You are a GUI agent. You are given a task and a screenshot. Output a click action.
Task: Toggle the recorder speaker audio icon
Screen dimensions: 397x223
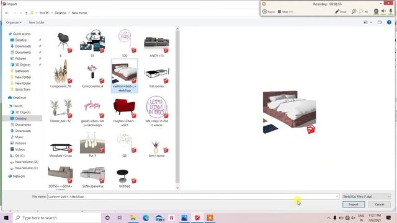click(383, 11)
